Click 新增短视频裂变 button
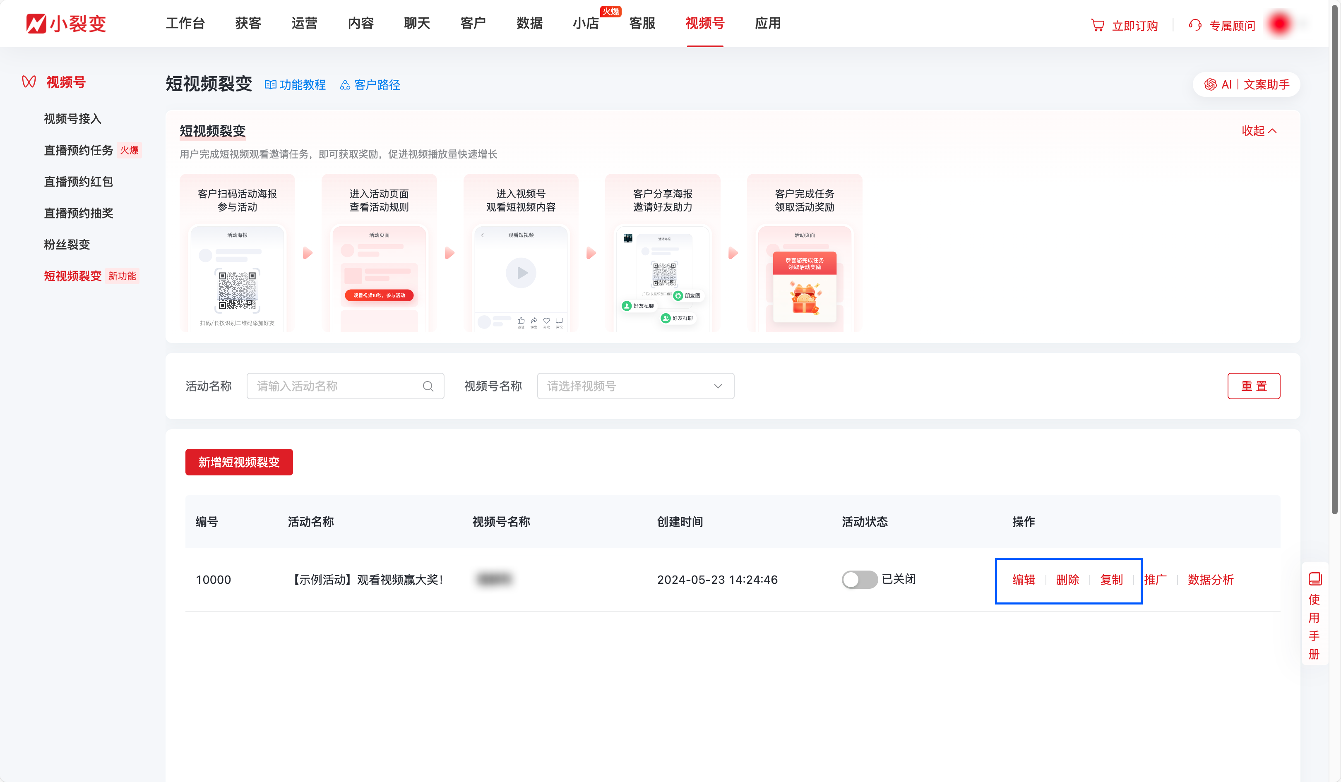 (x=239, y=462)
